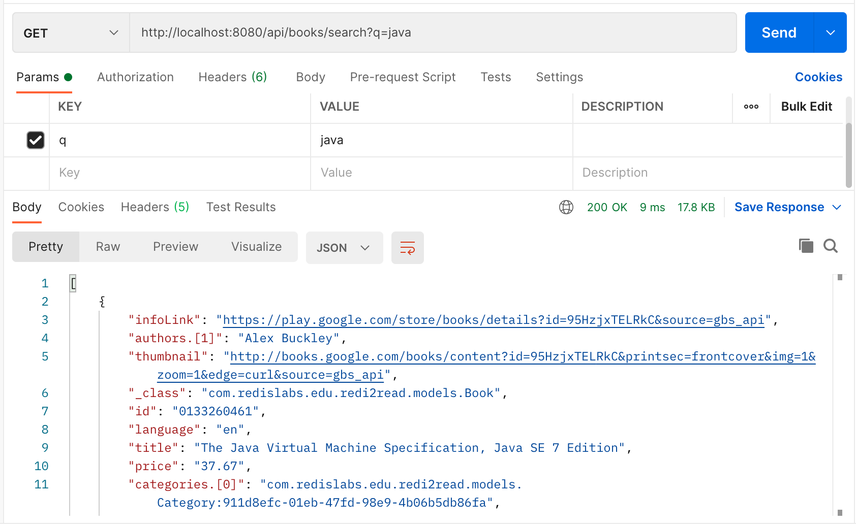Click the "Alex Buckley" author value
Image resolution: width=856 pixels, height=528 pixels.
(x=289, y=338)
